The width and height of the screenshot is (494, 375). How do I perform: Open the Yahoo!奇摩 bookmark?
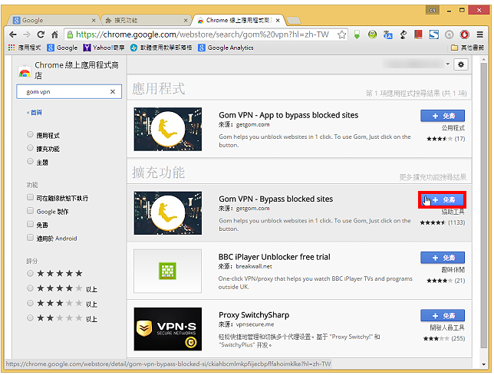pos(104,48)
